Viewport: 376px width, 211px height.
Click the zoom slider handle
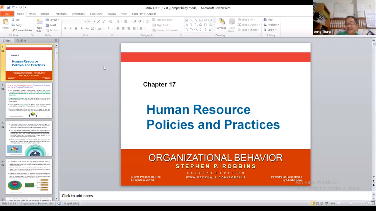(x=351, y=203)
